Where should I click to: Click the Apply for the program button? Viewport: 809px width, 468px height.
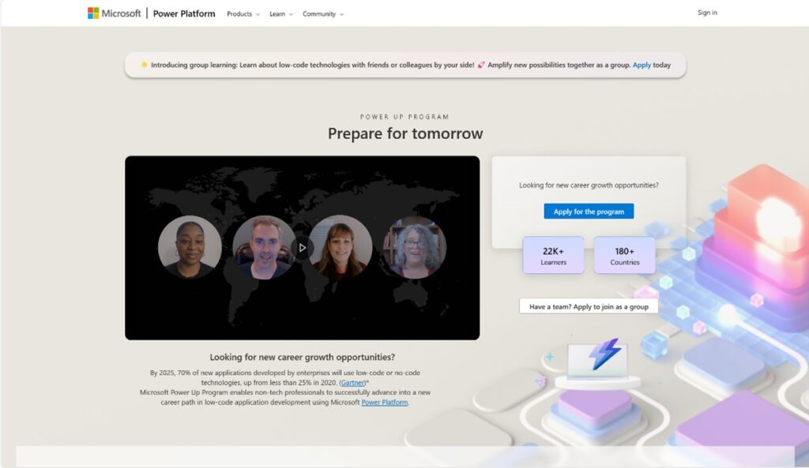point(589,211)
